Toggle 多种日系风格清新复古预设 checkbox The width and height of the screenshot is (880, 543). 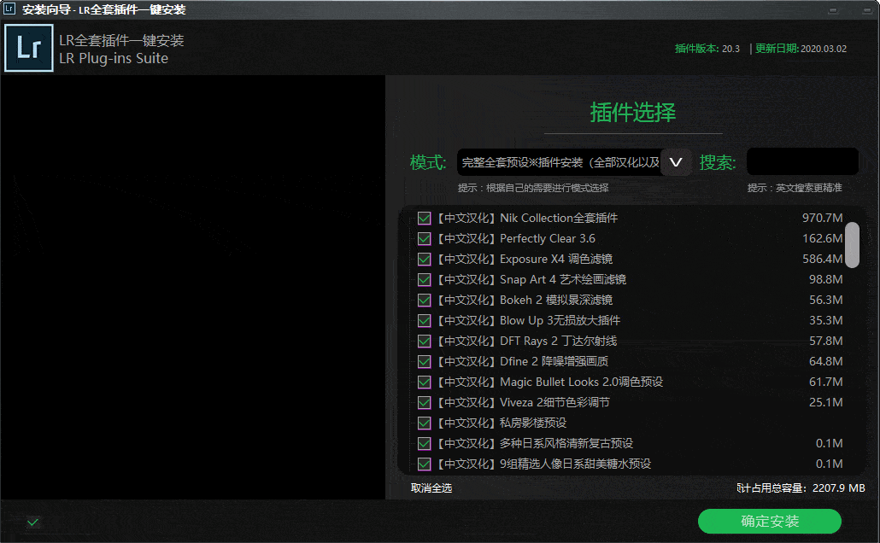tap(424, 443)
